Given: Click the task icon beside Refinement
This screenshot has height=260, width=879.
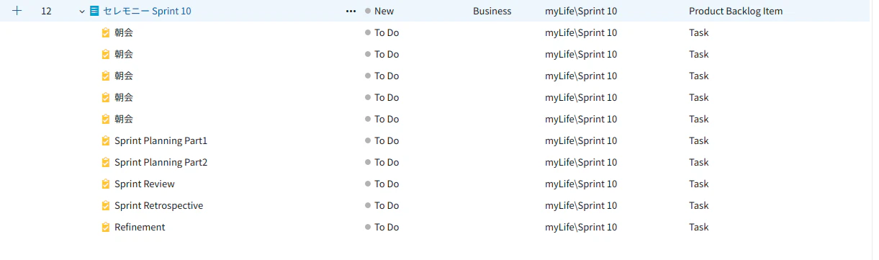Looking at the screenshot, I should 107,227.
